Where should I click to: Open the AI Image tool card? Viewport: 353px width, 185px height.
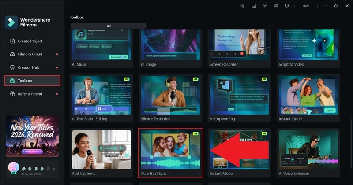pos(170,48)
